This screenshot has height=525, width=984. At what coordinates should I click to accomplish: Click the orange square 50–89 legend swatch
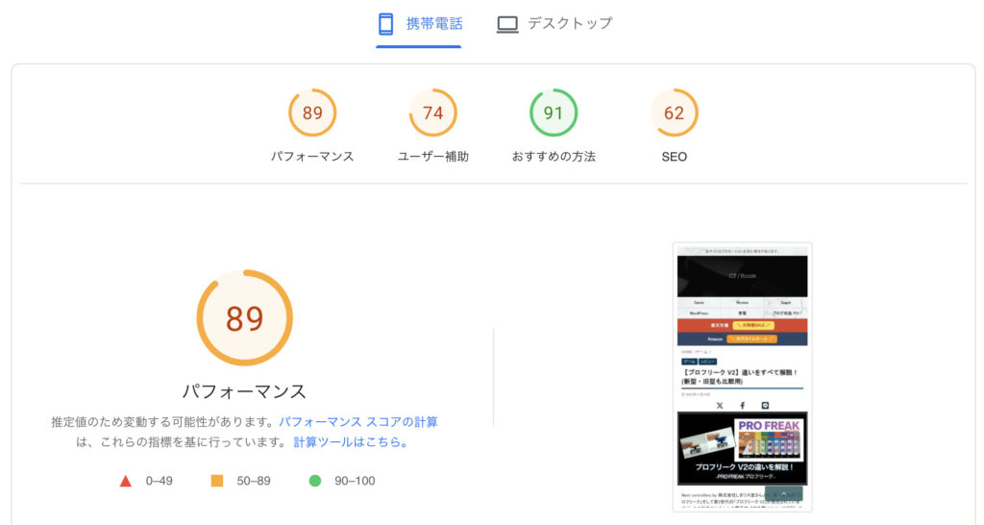click(216, 481)
